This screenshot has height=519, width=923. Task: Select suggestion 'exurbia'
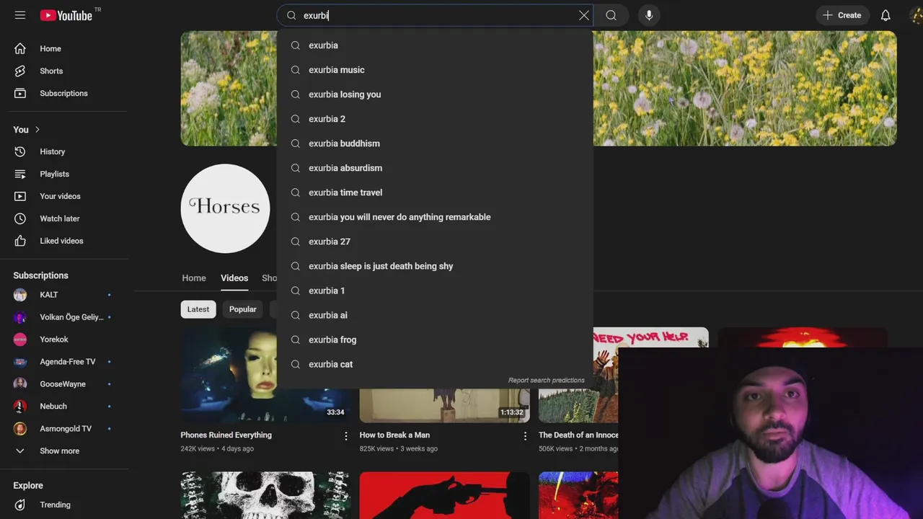[435, 45]
